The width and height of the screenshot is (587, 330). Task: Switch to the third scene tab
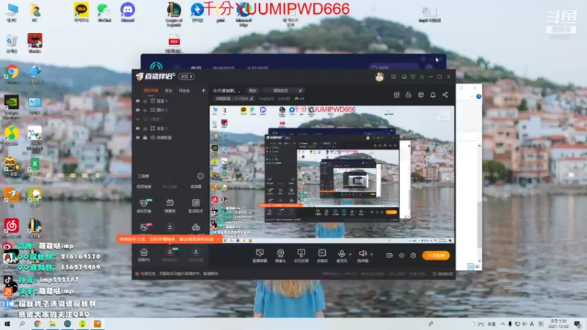pos(184,90)
